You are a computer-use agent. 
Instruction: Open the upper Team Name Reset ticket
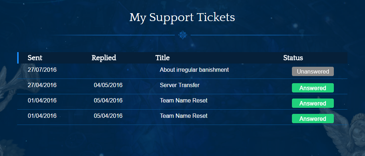pos(183,101)
